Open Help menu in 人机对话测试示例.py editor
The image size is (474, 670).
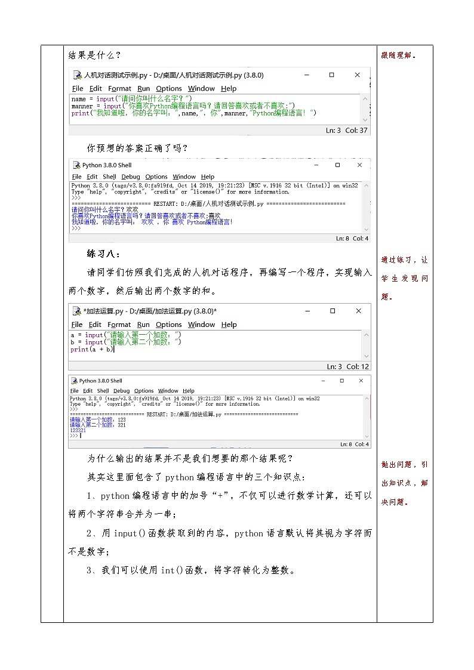click(229, 88)
